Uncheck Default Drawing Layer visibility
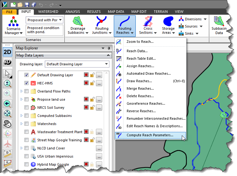237x176 pixels. 26,75
